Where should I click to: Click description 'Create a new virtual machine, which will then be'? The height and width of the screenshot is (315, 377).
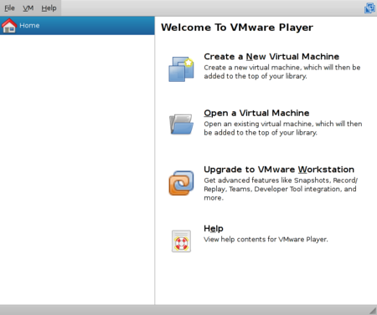click(282, 68)
